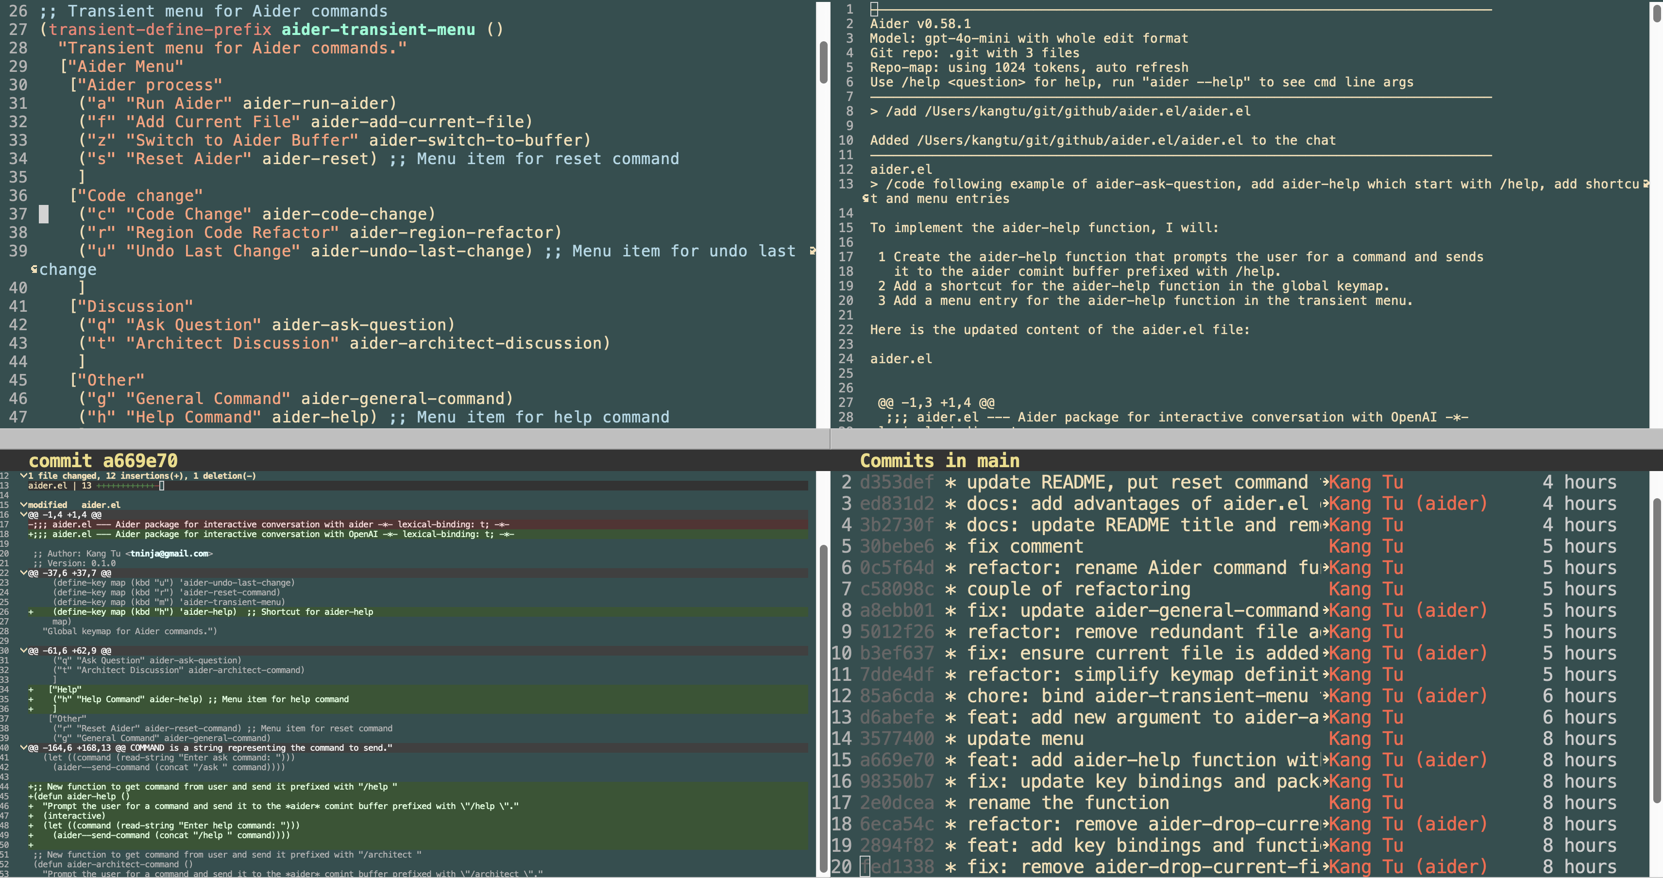Click the 'commit a669e70' header line

(x=103, y=460)
